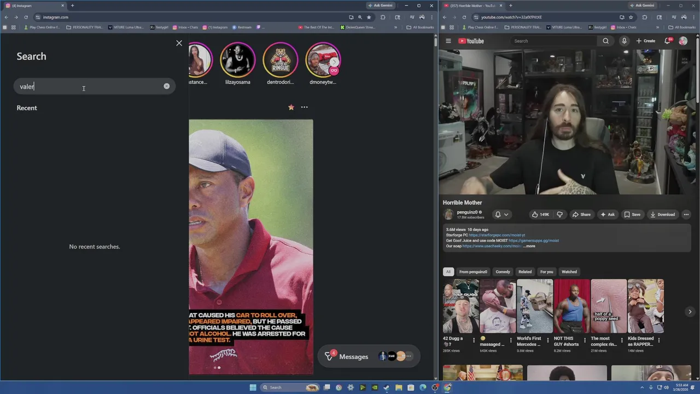Click the star icon above the Instagram post
This screenshot has height=394, width=700.
(x=291, y=107)
